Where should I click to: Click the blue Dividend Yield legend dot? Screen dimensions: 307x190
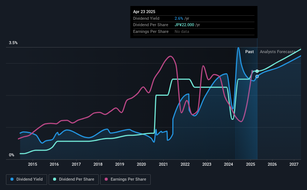click(12, 179)
